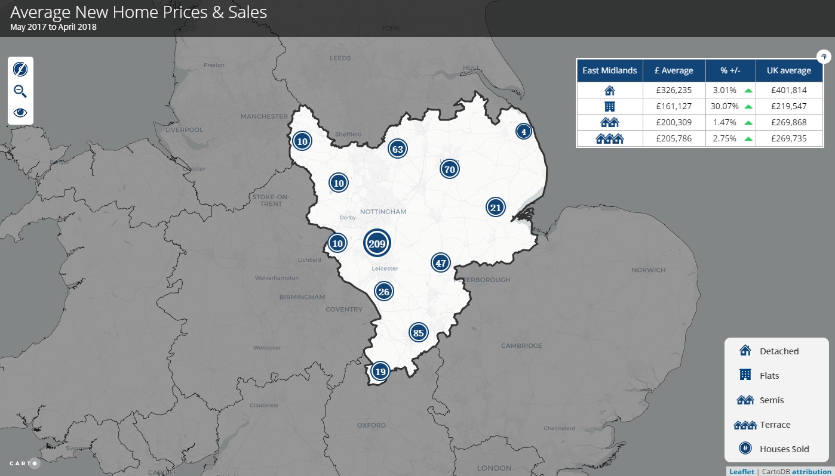This screenshot has height=476, width=835.
Task: Toggle the eye visibility icon
Action: 20,113
